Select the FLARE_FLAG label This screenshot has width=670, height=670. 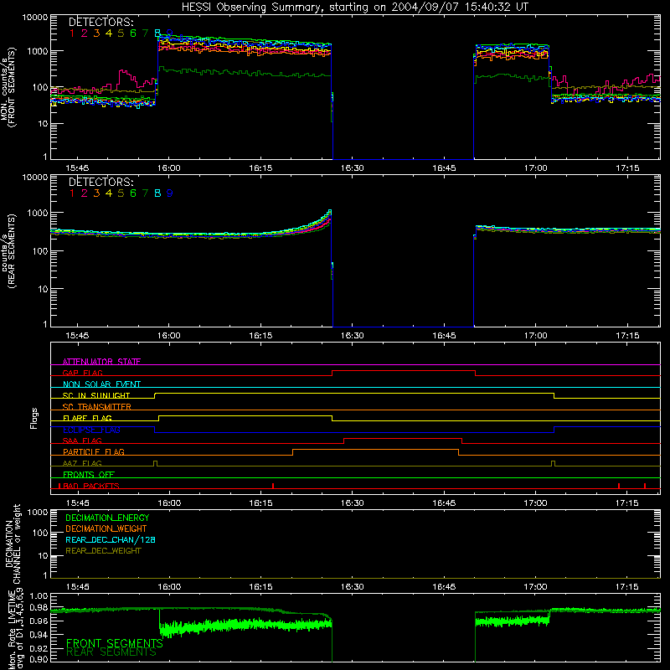(x=87, y=418)
